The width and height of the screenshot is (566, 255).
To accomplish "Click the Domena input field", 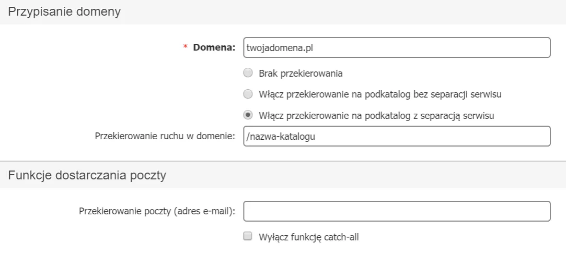I will click(x=397, y=47).
